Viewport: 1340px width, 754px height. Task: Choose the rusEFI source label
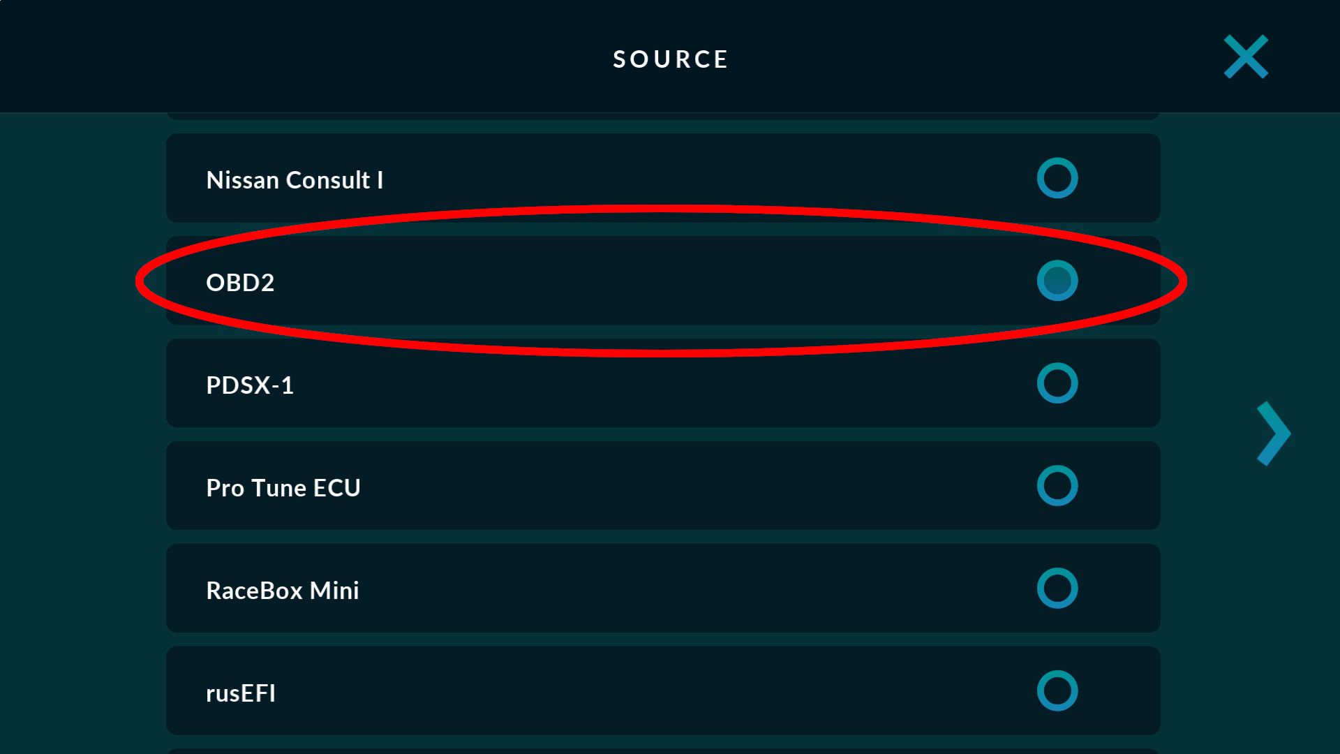pyautogui.click(x=241, y=693)
